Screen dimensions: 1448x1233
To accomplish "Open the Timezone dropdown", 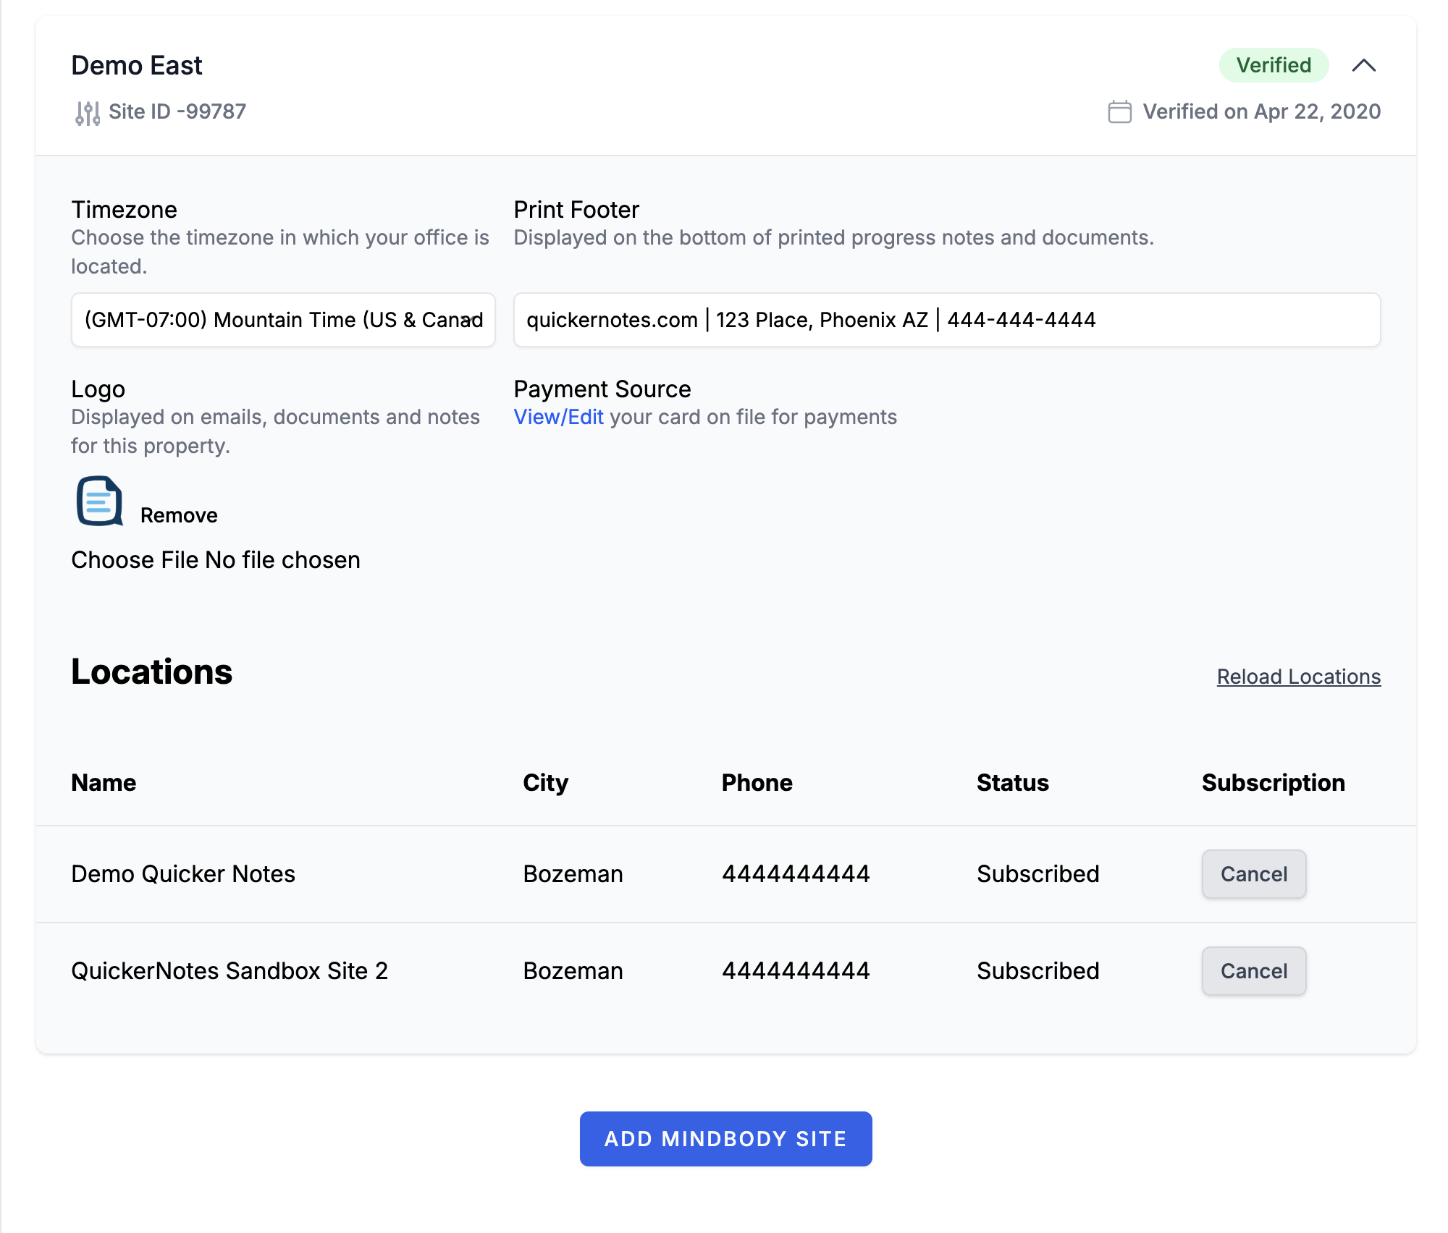I will (x=283, y=320).
